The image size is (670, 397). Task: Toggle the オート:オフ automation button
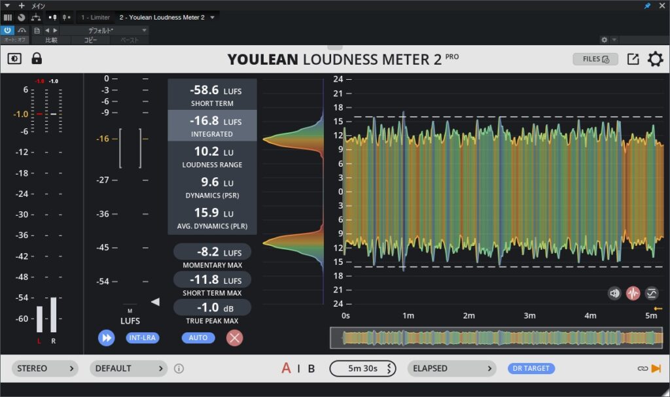14,40
